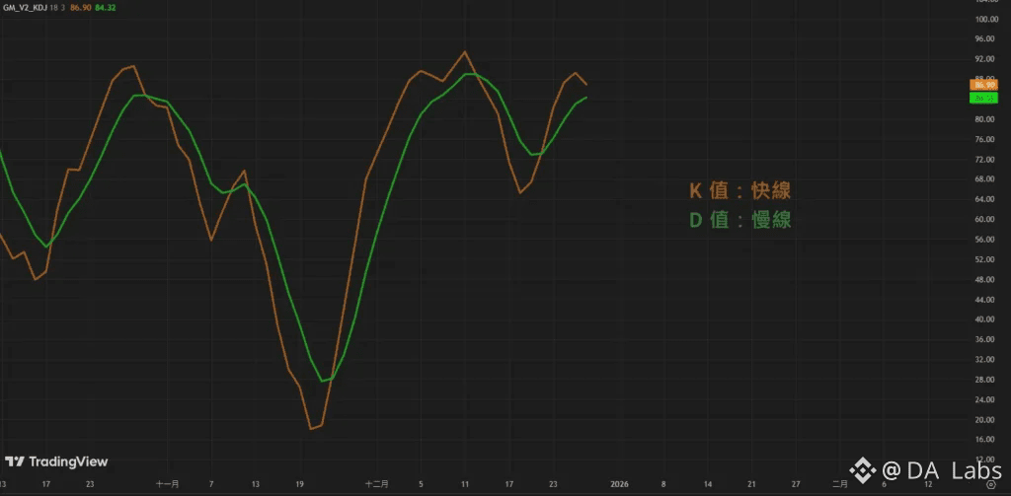Viewport: 1011px width, 496px height.
Task: Click the 20.00 value axis label
Action: (986, 419)
